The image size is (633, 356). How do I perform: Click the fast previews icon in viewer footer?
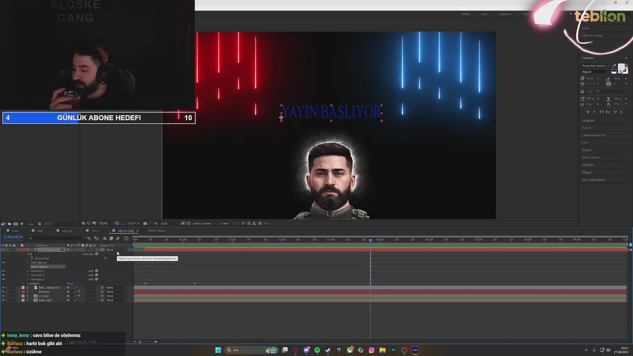(242, 223)
